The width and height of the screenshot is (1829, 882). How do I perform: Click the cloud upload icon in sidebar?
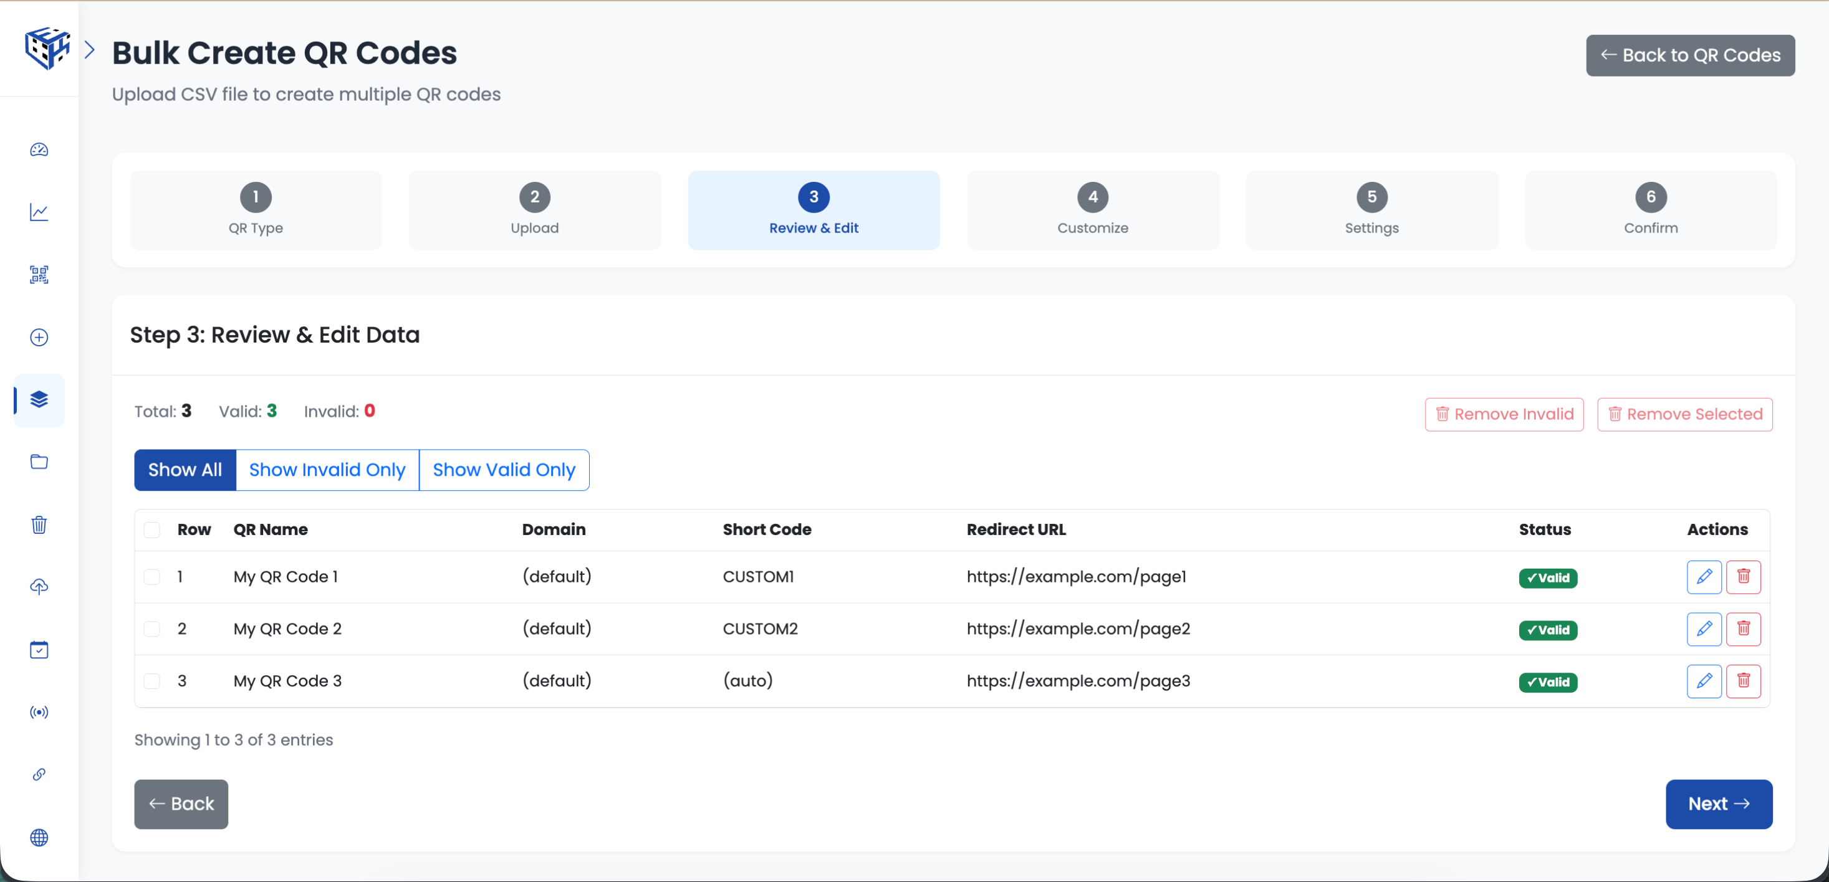(x=39, y=587)
